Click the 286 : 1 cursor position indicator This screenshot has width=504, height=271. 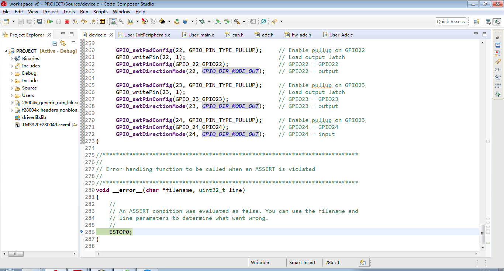[333, 263]
